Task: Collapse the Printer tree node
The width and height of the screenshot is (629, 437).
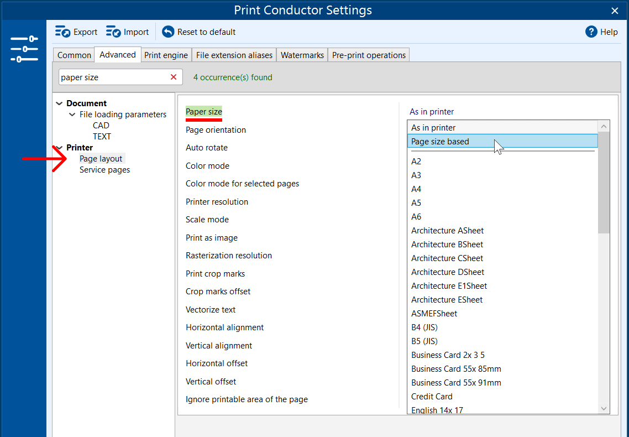Action: coord(60,148)
